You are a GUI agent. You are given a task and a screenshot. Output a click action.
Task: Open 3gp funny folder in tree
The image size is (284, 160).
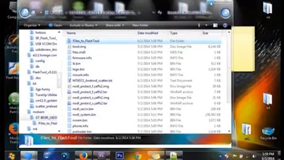click(x=43, y=89)
